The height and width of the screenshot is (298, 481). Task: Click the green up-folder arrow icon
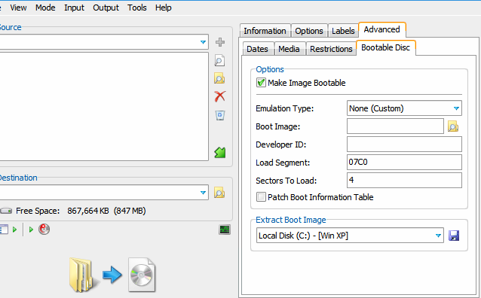pos(220,152)
